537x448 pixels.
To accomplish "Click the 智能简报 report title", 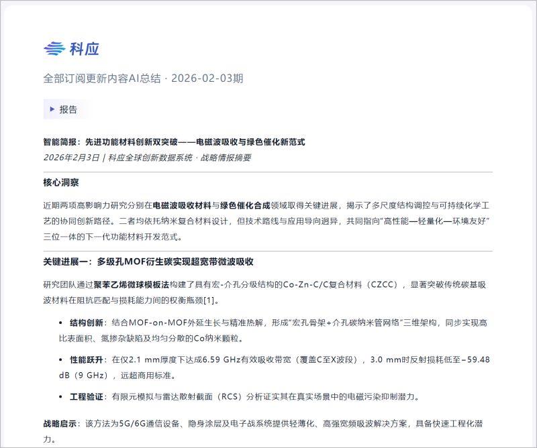I will tap(174, 142).
